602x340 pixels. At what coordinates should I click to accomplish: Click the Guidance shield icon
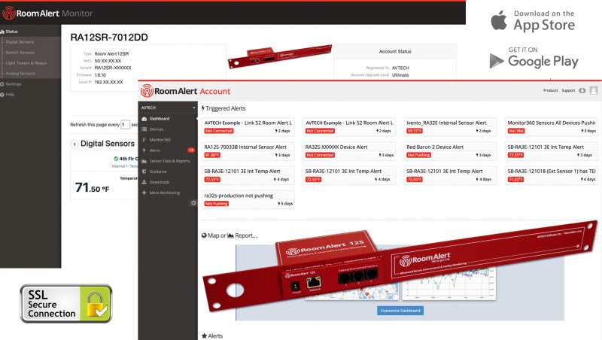(x=144, y=172)
